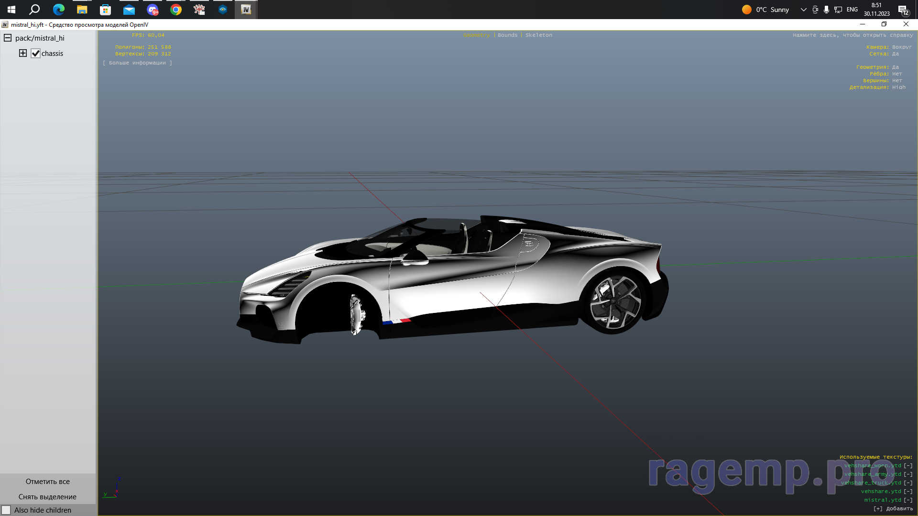Remove vehshare_truck.ytd with its [-] button
918x516 pixels.
908,483
